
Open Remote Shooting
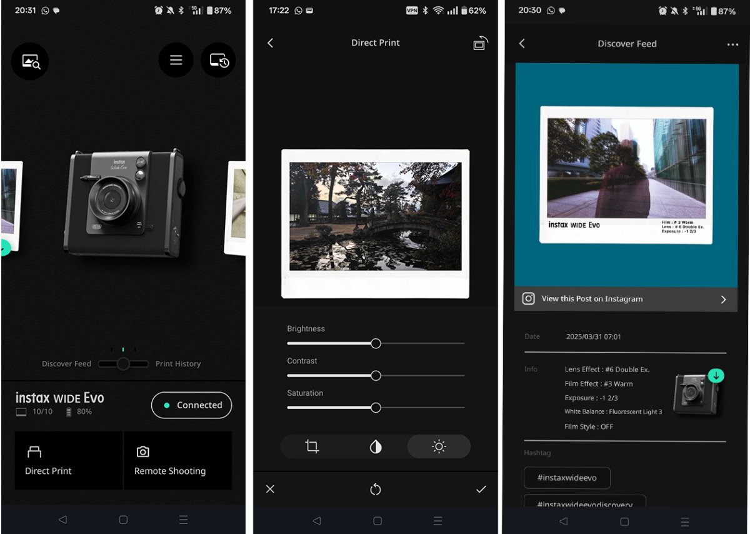pos(177,460)
